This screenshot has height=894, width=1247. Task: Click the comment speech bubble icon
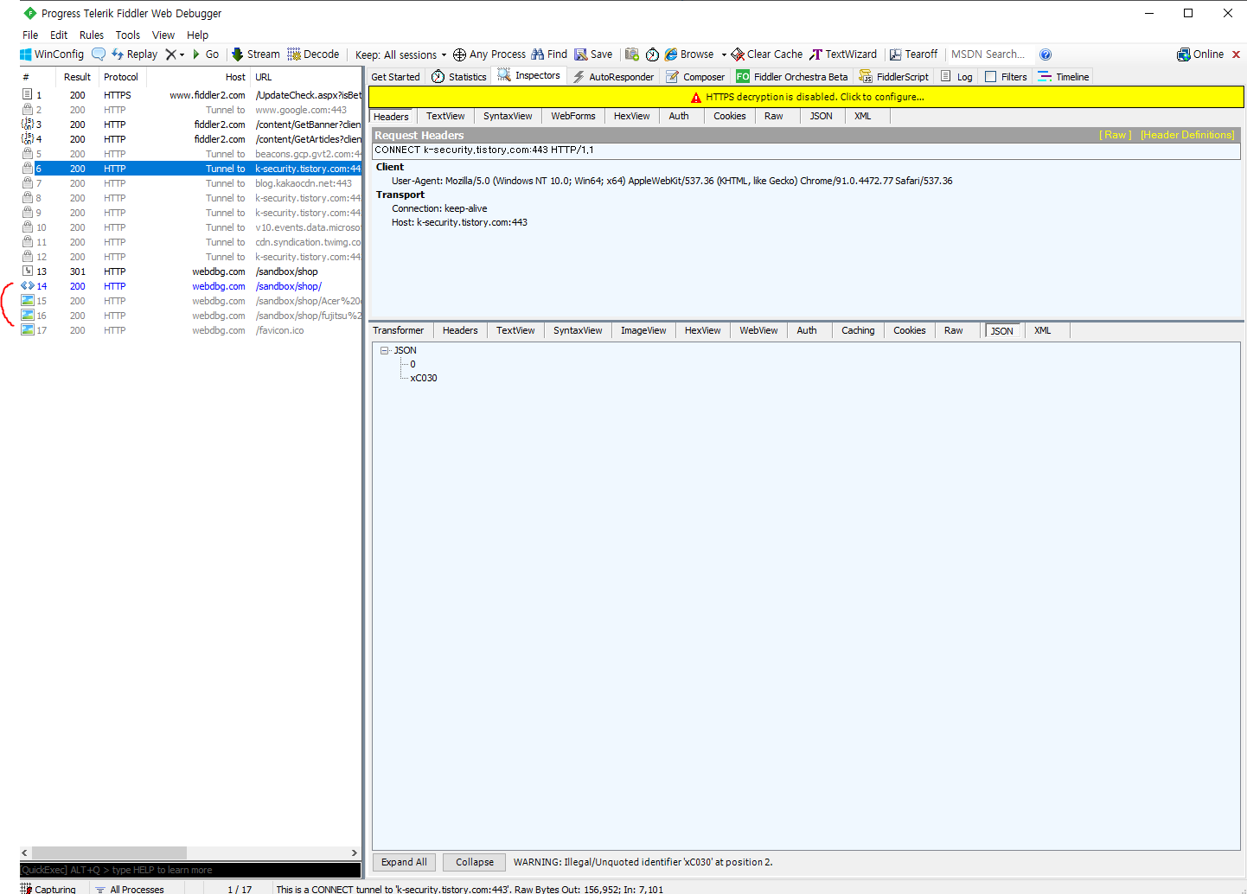click(x=99, y=54)
